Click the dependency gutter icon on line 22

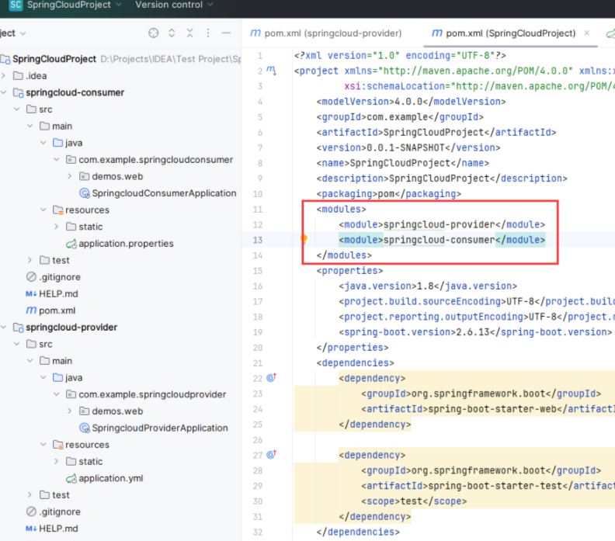point(271,378)
